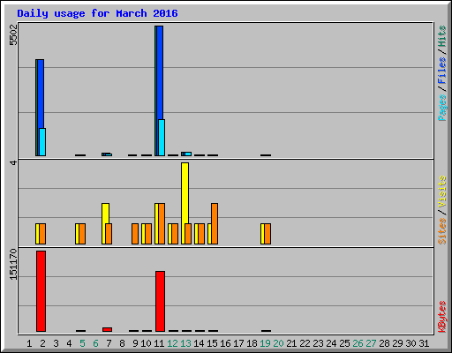Viewport: 452px width, 353px height.
Task: Click day label 23 on the x-axis
Action: (x=318, y=343)
